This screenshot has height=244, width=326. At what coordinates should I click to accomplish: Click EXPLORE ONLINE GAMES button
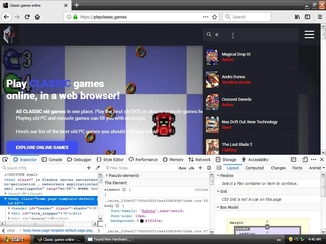[42, 147]
